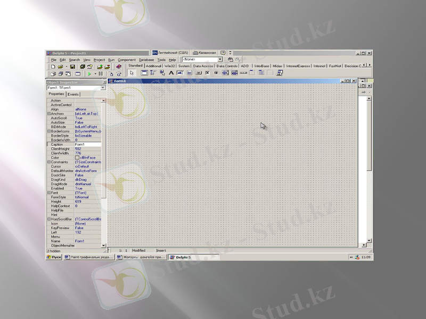Viewport: 426px width, 319px height.
Task: Select the Data Access palette tab
Action: 203,66
